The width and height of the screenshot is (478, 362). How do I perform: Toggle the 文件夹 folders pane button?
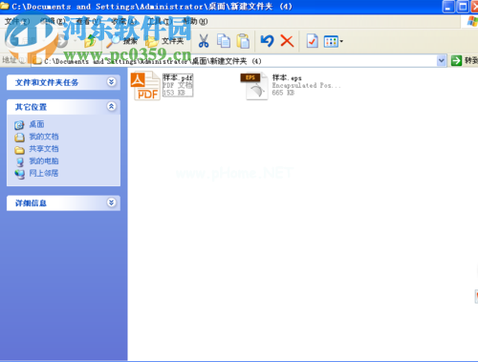coord(164,41)
